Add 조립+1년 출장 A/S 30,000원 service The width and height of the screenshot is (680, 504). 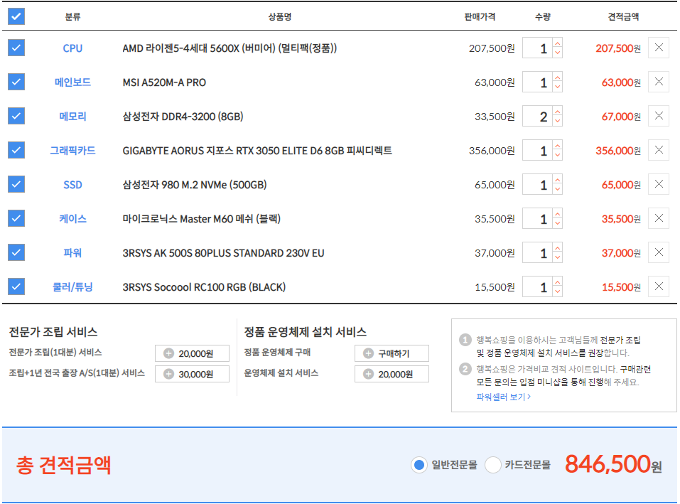pos(192,374)
